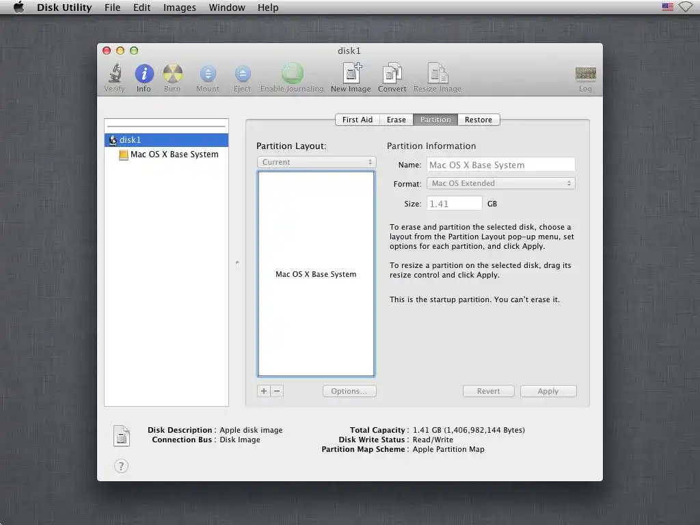Open the Format Mac OS Extended dropdown
The width and height of the screenshot is (700, 525).
[501, 183]
